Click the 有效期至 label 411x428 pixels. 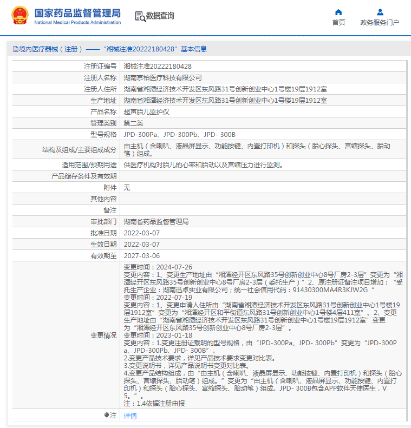pos(103,256)
